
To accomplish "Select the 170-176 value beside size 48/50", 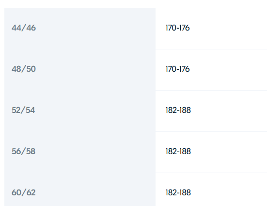I will [x=178, y=69].
